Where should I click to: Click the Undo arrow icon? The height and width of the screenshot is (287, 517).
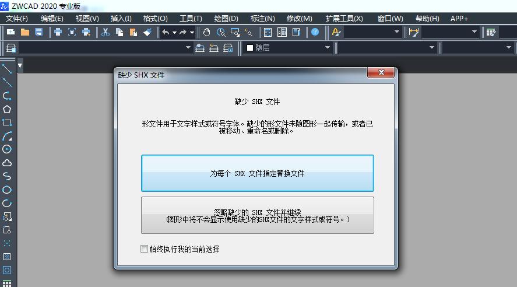[x=166, y=32]
